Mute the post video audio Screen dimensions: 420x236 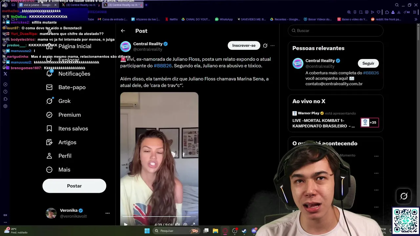177,225
